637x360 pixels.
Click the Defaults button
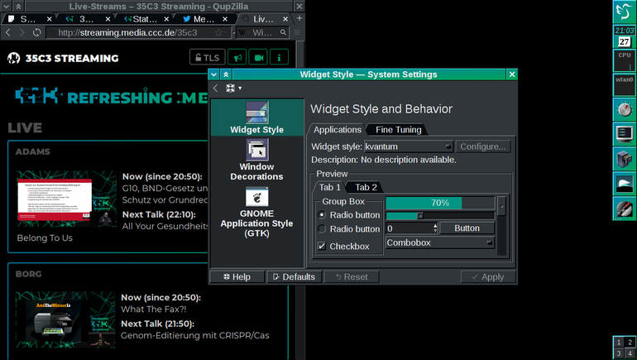coord(294,276)
